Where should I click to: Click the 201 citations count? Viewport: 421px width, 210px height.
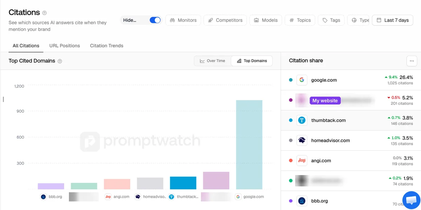click(402, 104)
